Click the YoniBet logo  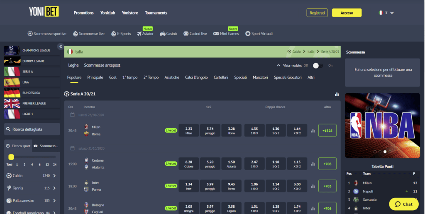point(44,11)
